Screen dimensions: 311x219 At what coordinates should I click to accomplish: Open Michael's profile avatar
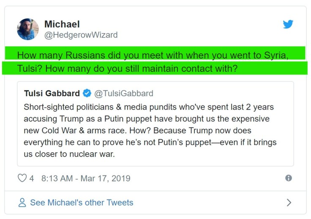tap(28, 29)
